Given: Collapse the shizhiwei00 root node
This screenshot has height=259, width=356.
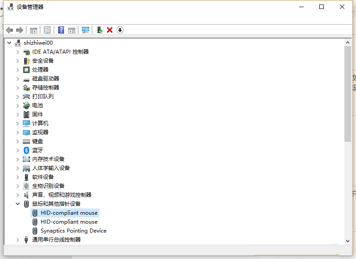Looking at the screenshot, I should 9,42.
